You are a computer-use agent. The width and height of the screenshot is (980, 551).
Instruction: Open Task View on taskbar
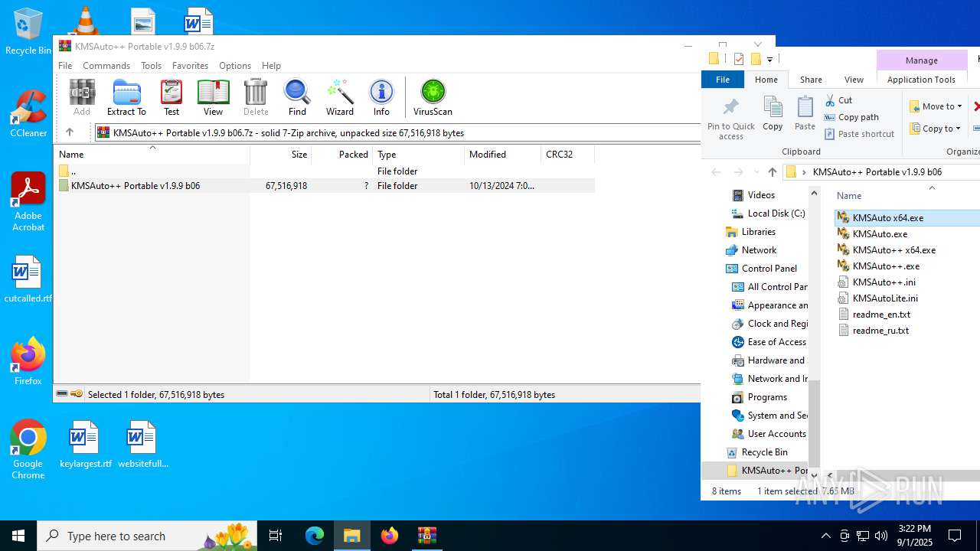click(276, 536)
